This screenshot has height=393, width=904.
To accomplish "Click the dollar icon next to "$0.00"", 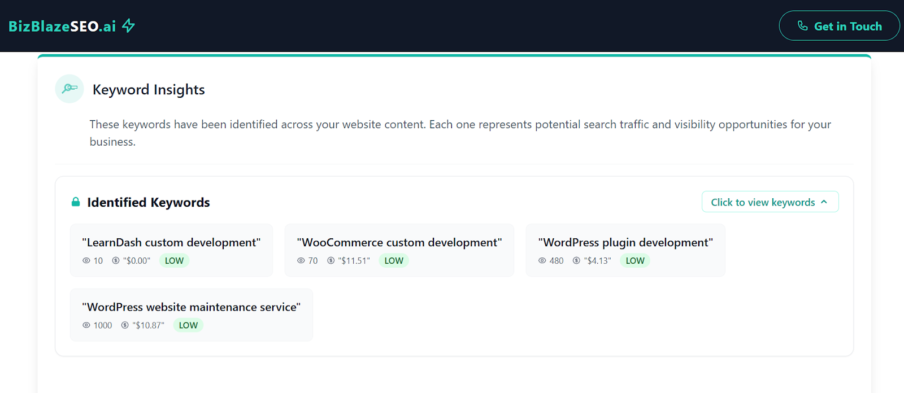I will pos(116,261).
